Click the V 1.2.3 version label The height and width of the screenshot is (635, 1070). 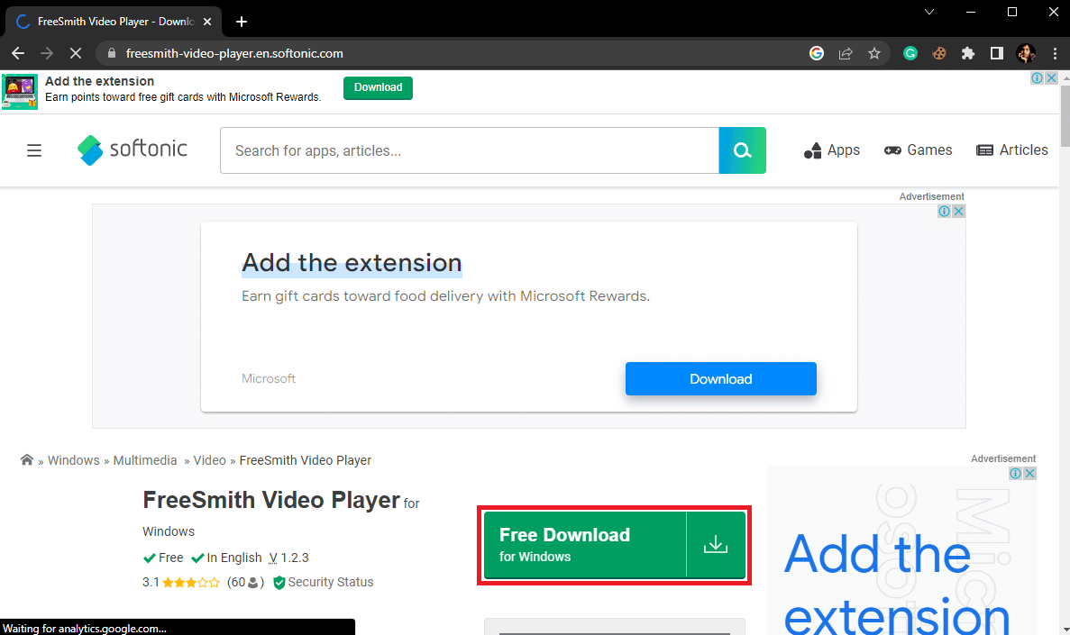(x=288, y=558)
